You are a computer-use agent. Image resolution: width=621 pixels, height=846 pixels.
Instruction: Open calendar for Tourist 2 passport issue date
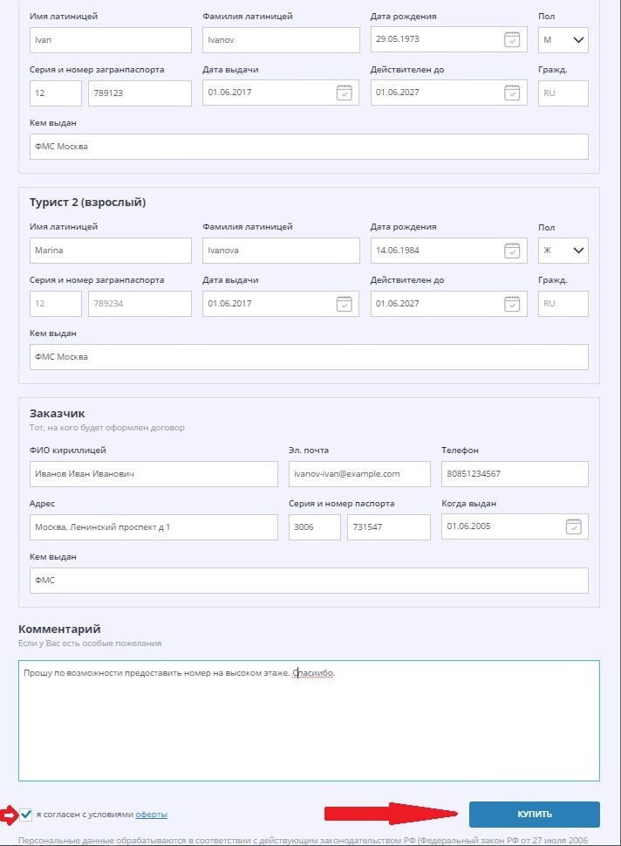click(344, 304)
